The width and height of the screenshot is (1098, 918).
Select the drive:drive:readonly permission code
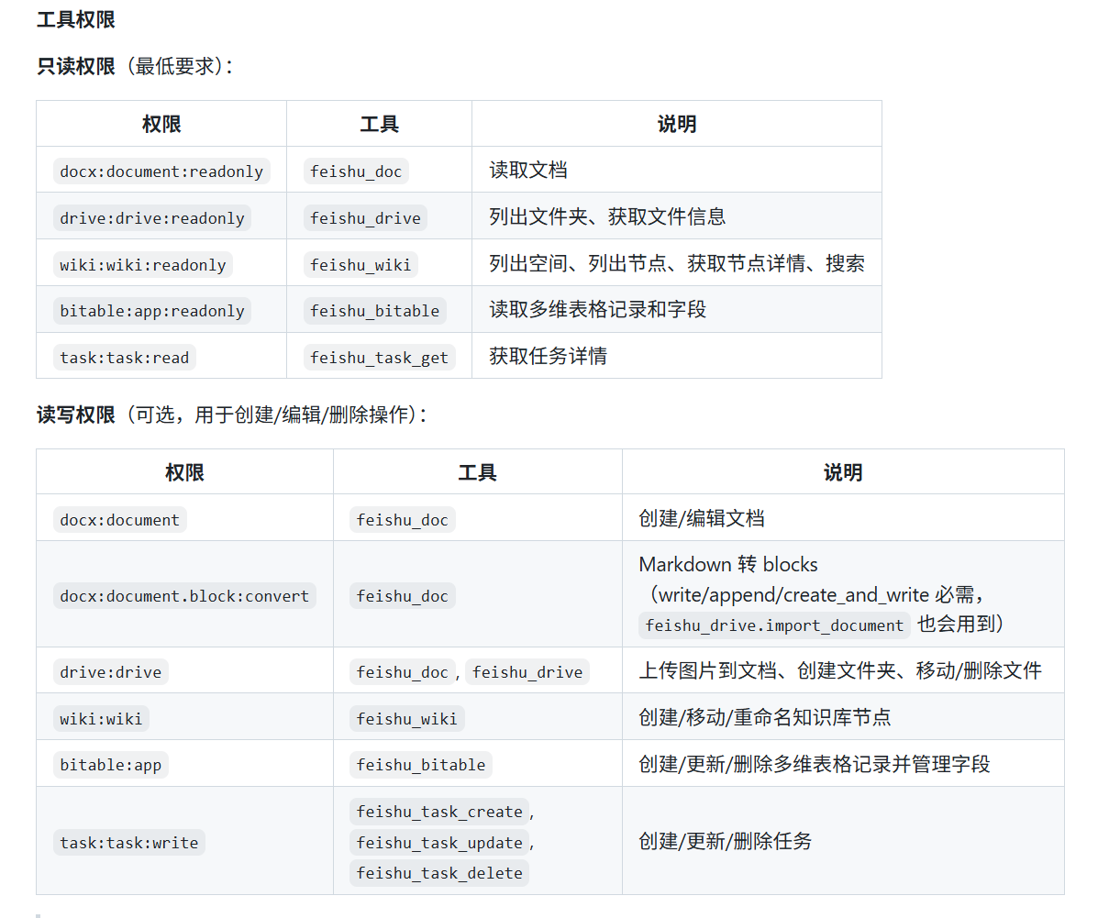152,218
